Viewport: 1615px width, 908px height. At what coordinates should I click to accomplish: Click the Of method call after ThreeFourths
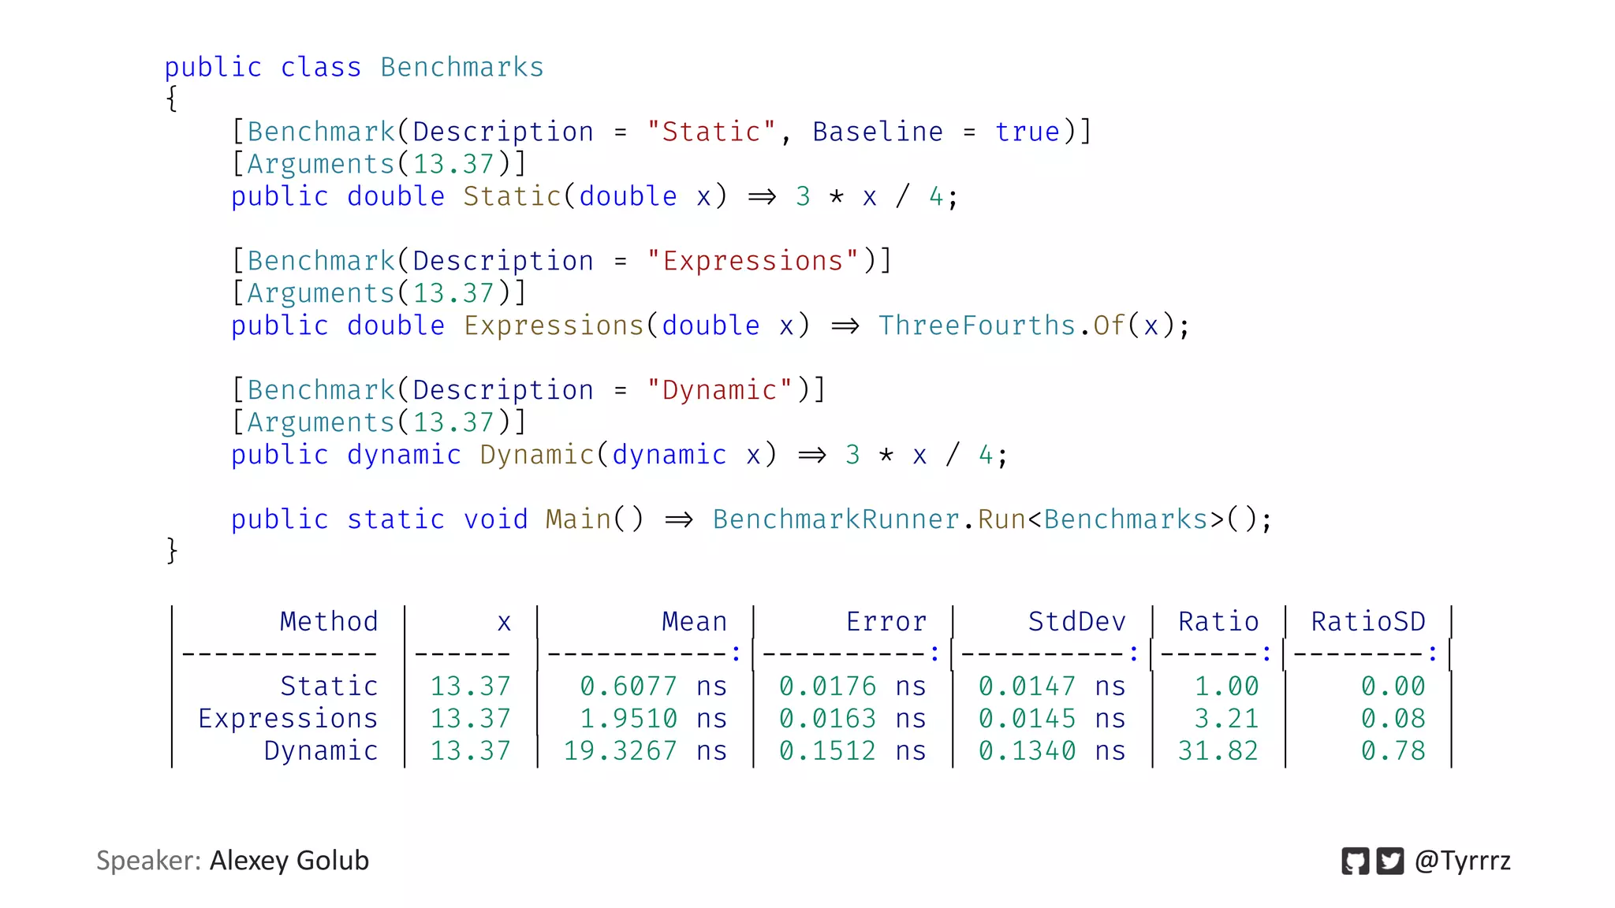point(1109,326)
